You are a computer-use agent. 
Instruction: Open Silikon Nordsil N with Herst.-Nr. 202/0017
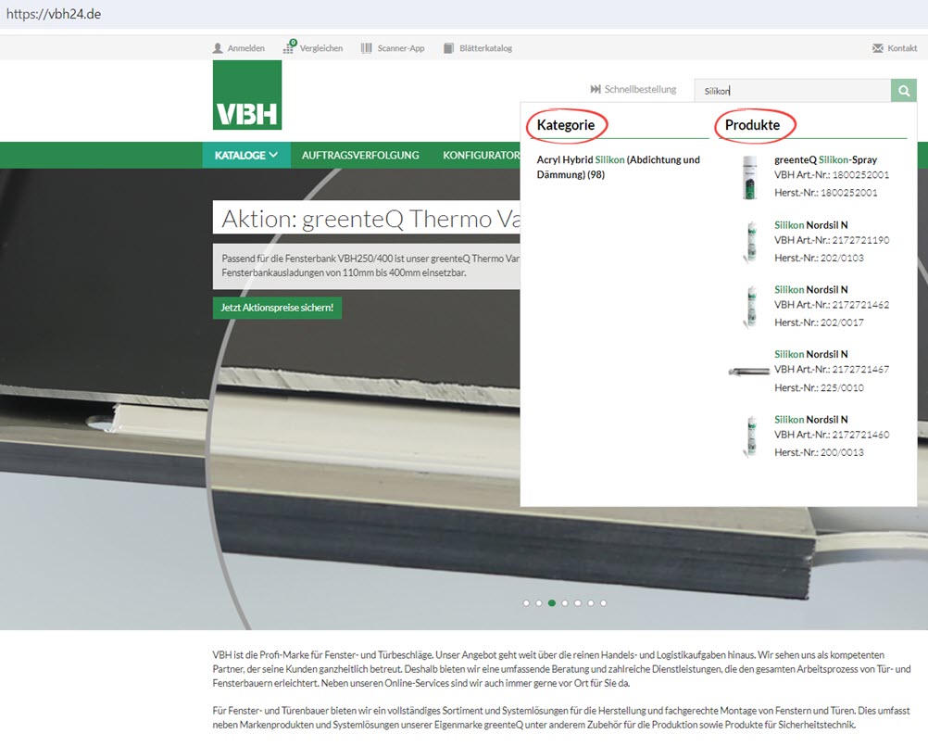tap(810, 289)
